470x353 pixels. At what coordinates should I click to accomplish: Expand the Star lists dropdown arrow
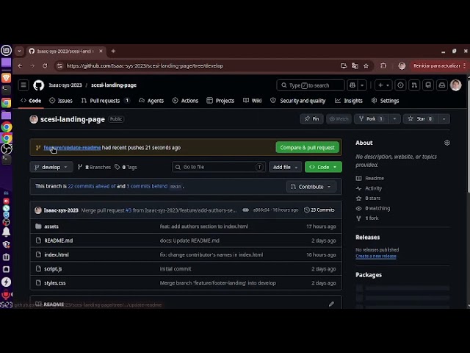[444, 119]
